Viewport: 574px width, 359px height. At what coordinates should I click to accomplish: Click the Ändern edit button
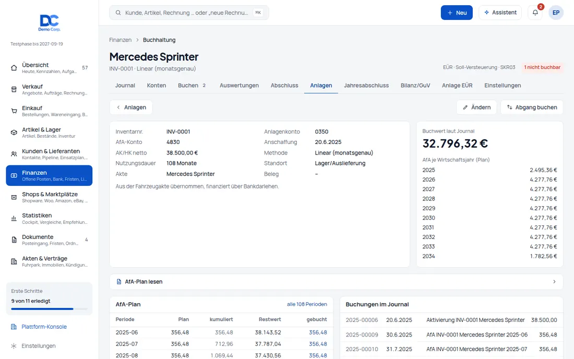tap(476, 107)
